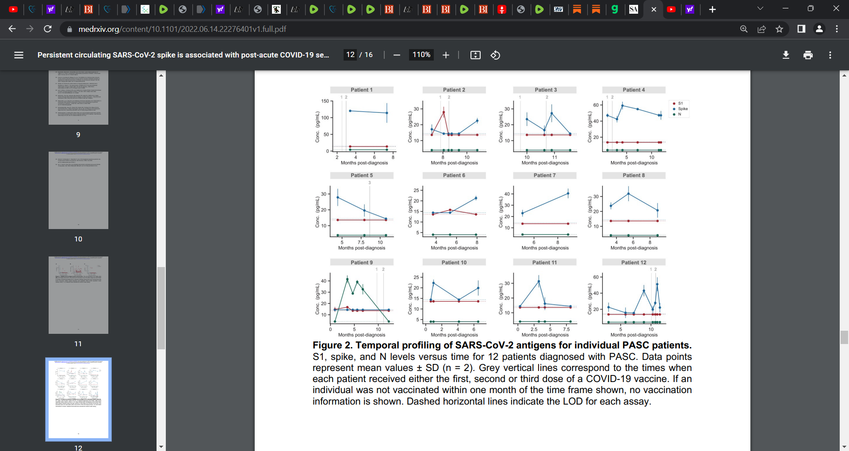
Task: Click the Fit to page icon
Action: (x=475, y=55)
